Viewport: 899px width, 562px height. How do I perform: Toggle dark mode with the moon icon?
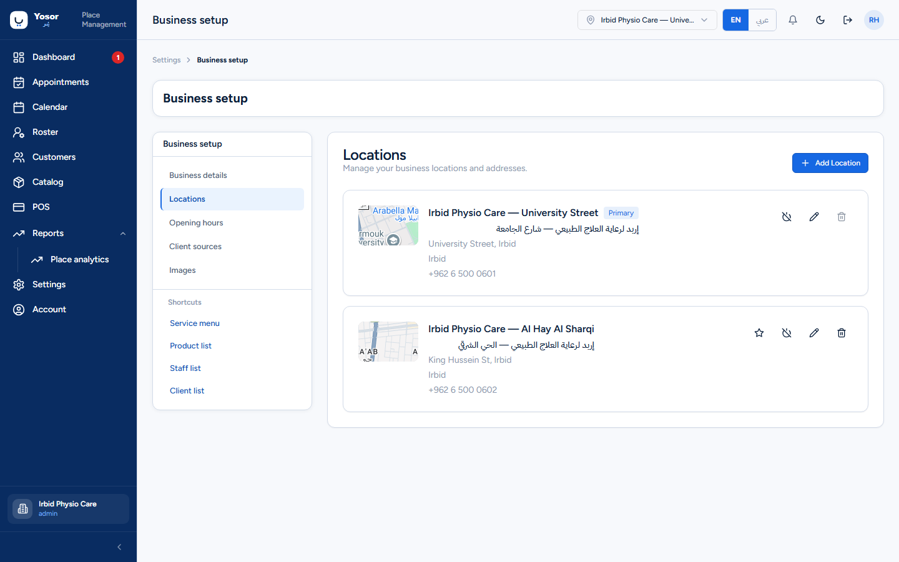(820, 20)
